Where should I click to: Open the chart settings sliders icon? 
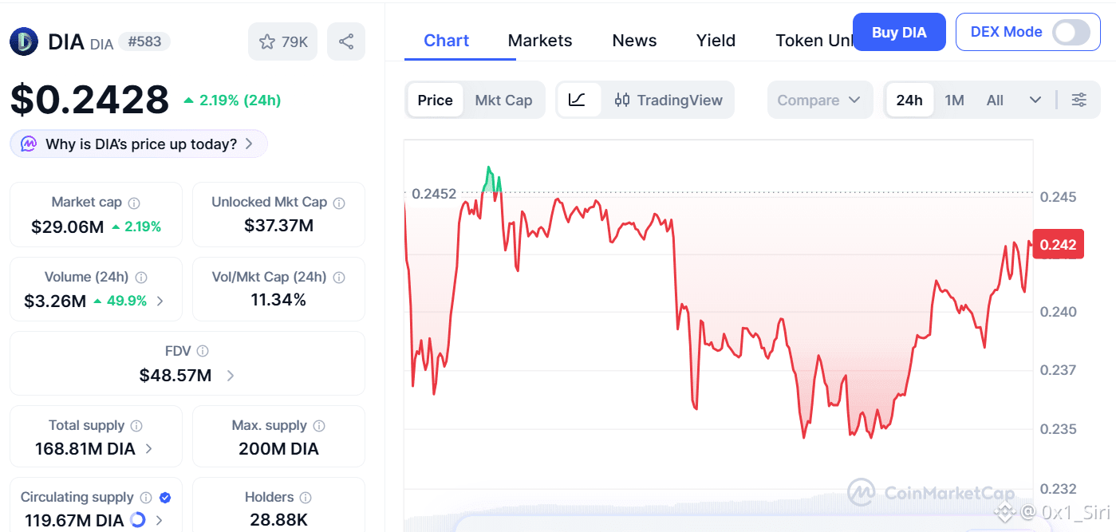tap(1079, 100)
